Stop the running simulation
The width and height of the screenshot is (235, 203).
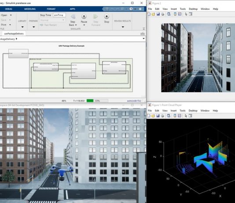click(x=106, y=16)
